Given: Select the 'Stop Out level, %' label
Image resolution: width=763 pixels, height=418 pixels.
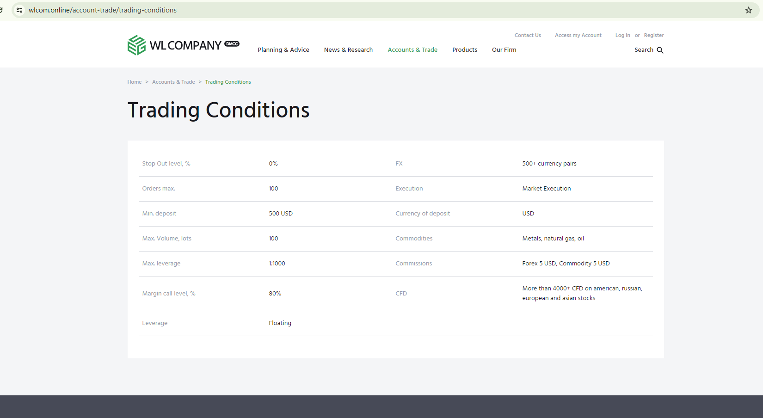Looking at the screenshot, I should point(166,164).
